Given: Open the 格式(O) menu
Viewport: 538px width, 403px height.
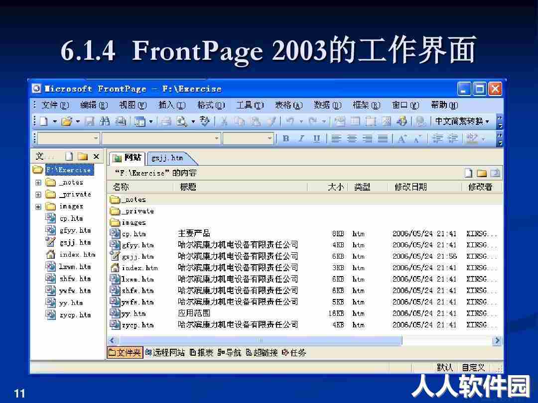Looking at the screenshot, I should point(211,105).
